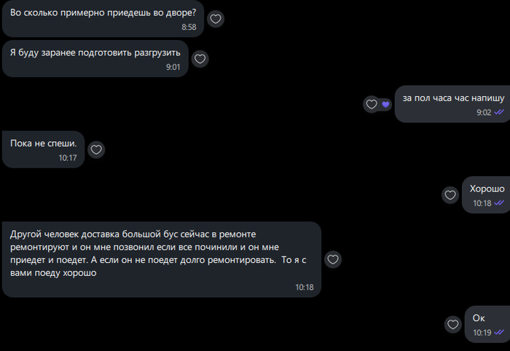Tap heart icon beside the 'Ок' message

(x=453, y=324)
